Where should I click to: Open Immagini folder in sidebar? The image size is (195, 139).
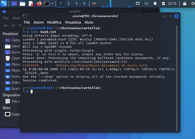point(12,77)
